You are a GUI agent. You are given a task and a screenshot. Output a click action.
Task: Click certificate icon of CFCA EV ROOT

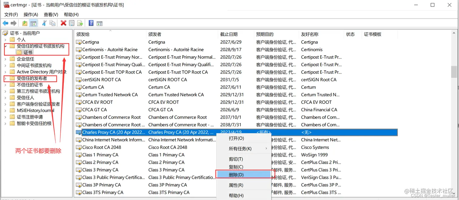tap(79, 102)
